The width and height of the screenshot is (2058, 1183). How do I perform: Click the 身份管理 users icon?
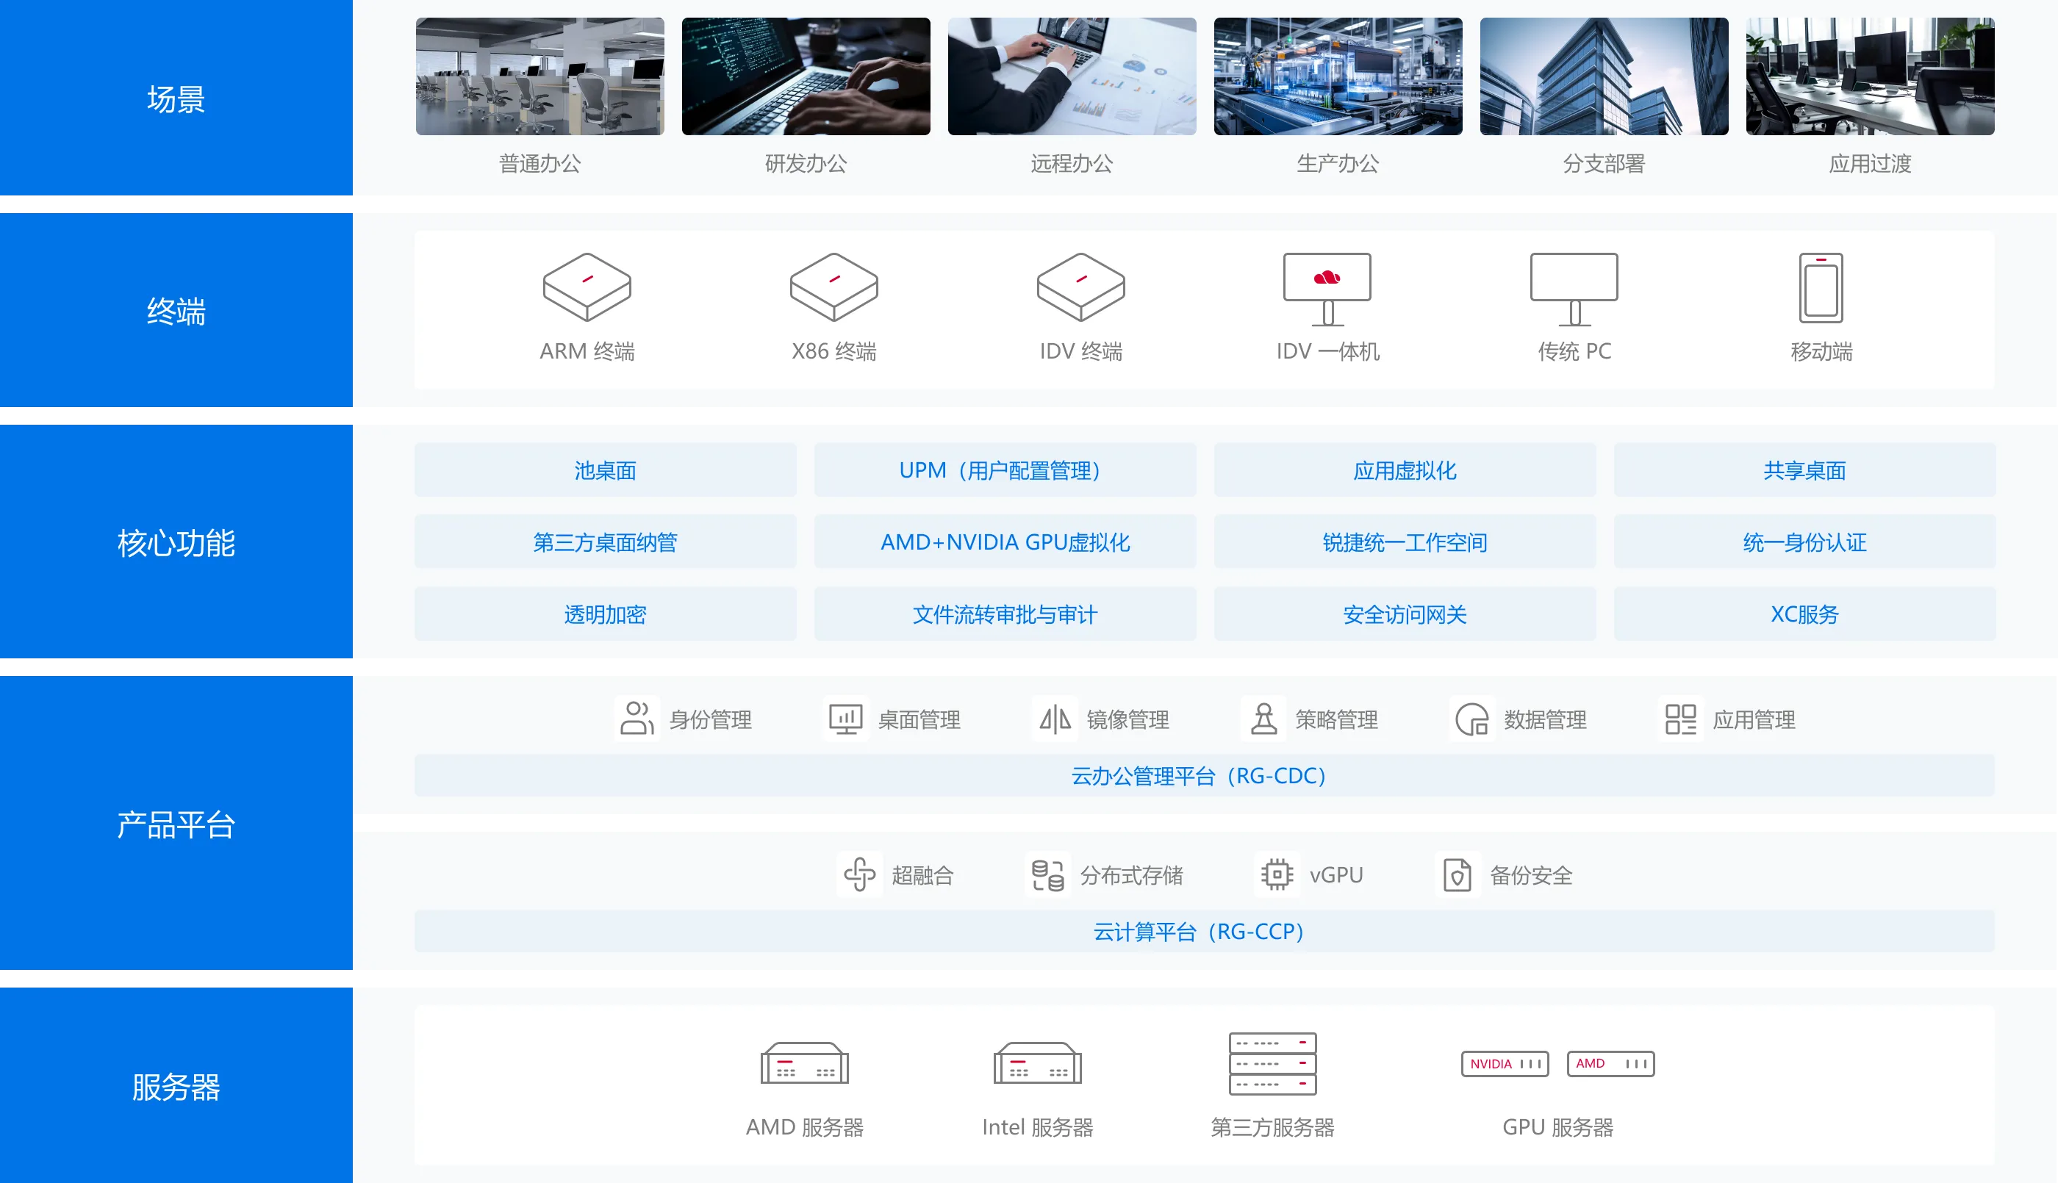coord(637,719)
